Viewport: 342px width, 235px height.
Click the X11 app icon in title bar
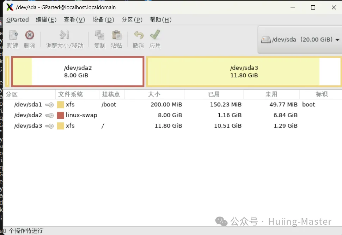tap(10, 7)
